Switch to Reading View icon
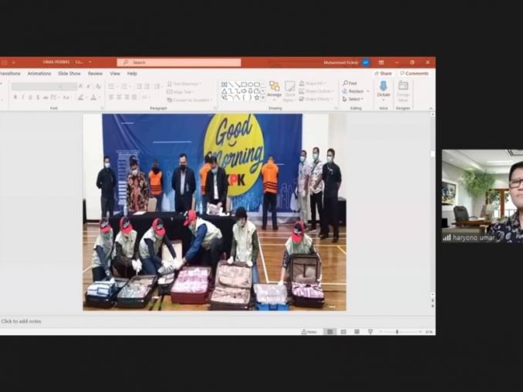This screenshot has width=523, height=392. click(356, 332)
